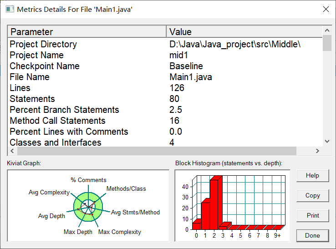
Task: Click the Done button
Action: click(x=312, y=235)
